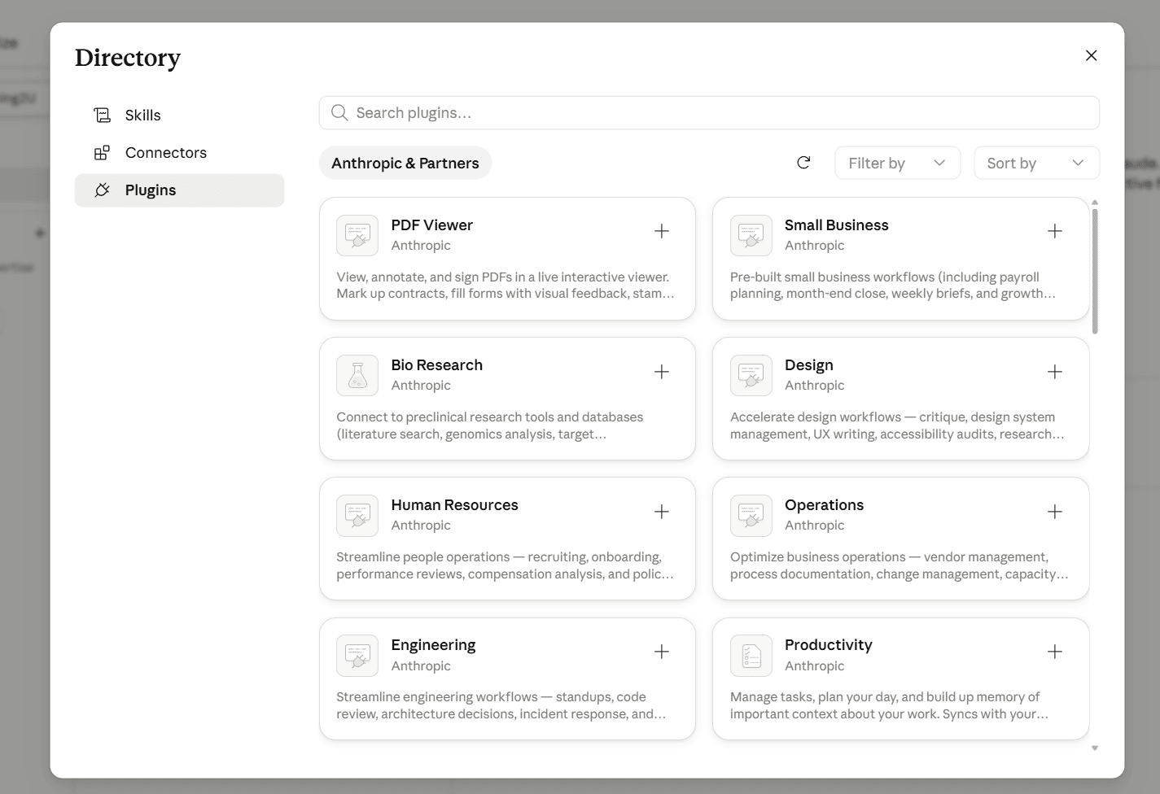The height and width of the screenshot is (794, 1160).
Task: Open the Design plugin title
Action: click(808, 365)
